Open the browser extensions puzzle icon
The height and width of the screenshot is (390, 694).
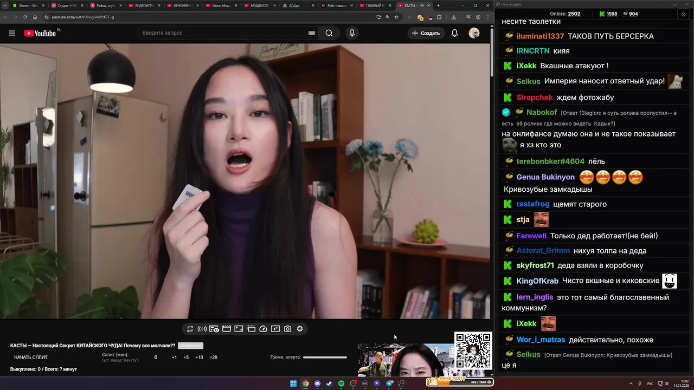click(439, 17)
